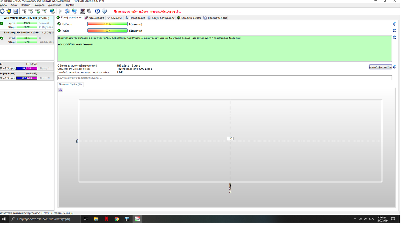Select the Ποσοστά Υγείας (%) graph tab
405x227 pixels.
(70, 84)
